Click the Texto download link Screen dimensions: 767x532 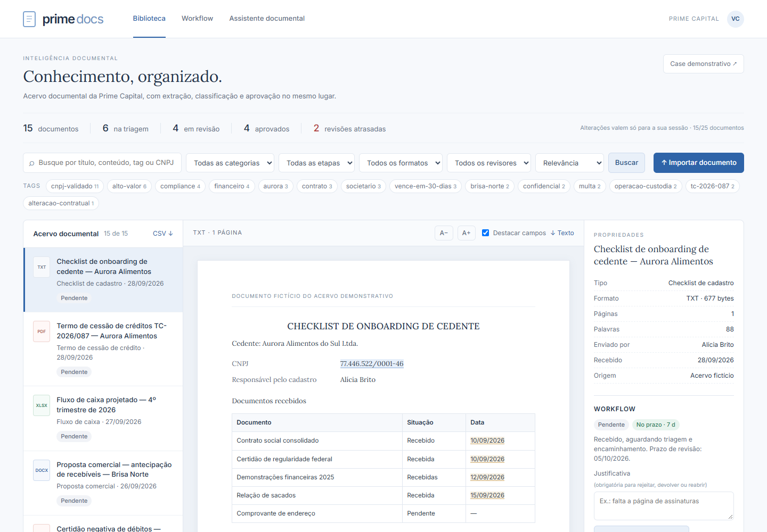562,233
